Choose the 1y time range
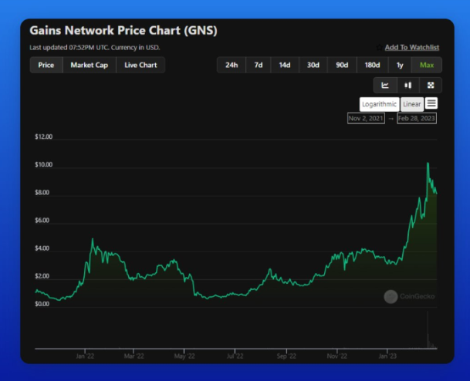 tap(400, 65)
